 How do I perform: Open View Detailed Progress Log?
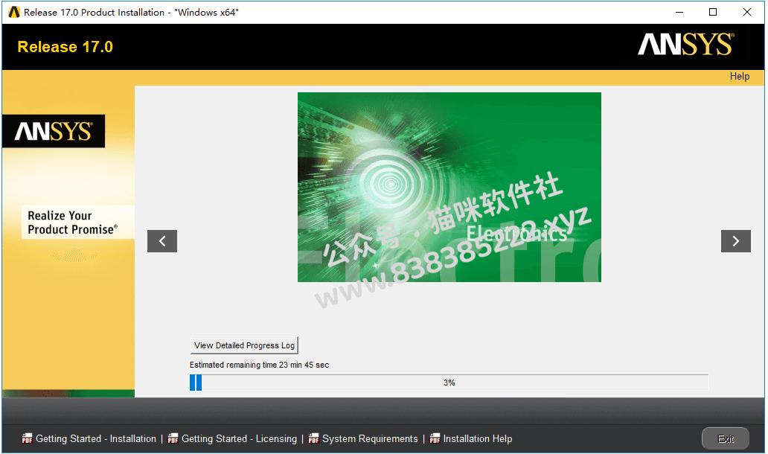(x=244, y=345)
